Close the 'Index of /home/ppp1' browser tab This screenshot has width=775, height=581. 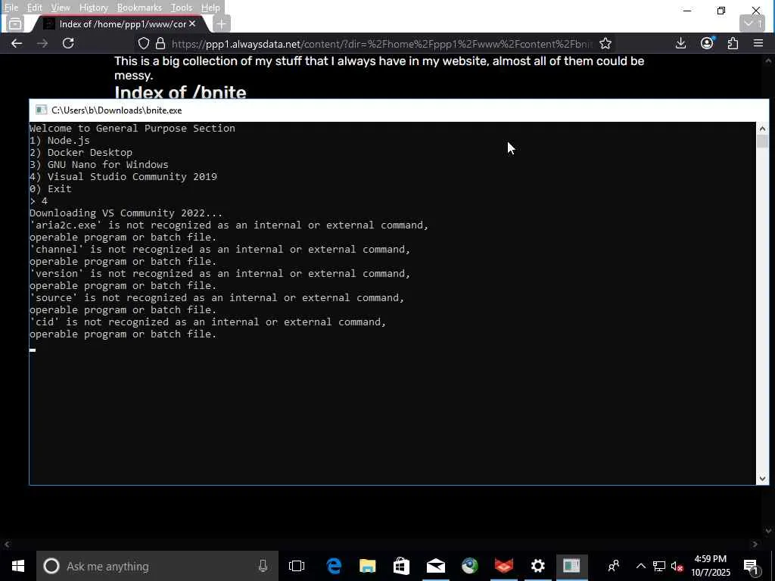coord(192,23)
